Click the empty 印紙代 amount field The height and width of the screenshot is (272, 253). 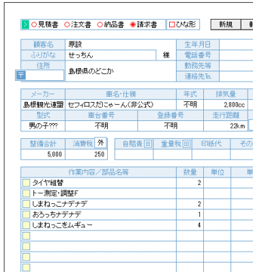click(x=211, y=154)
